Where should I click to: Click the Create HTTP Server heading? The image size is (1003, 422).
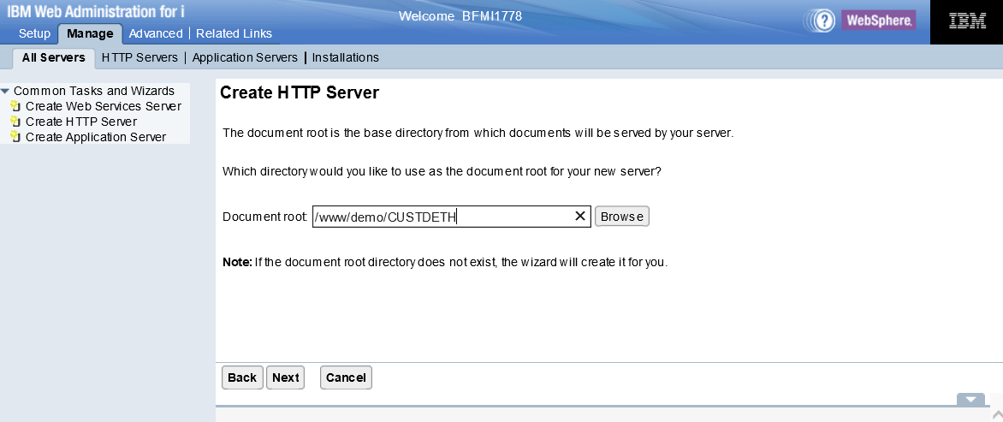pyautogui.click(x=300, y=92)
